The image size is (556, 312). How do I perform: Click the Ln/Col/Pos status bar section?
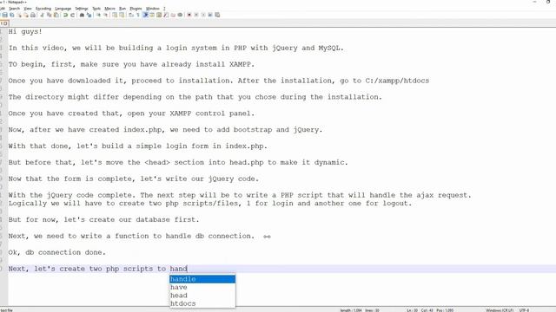(x=430, y=310)
